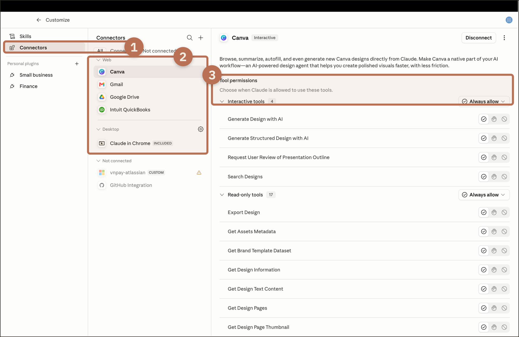Open Desktop connectors settings gear

point(201,129)
